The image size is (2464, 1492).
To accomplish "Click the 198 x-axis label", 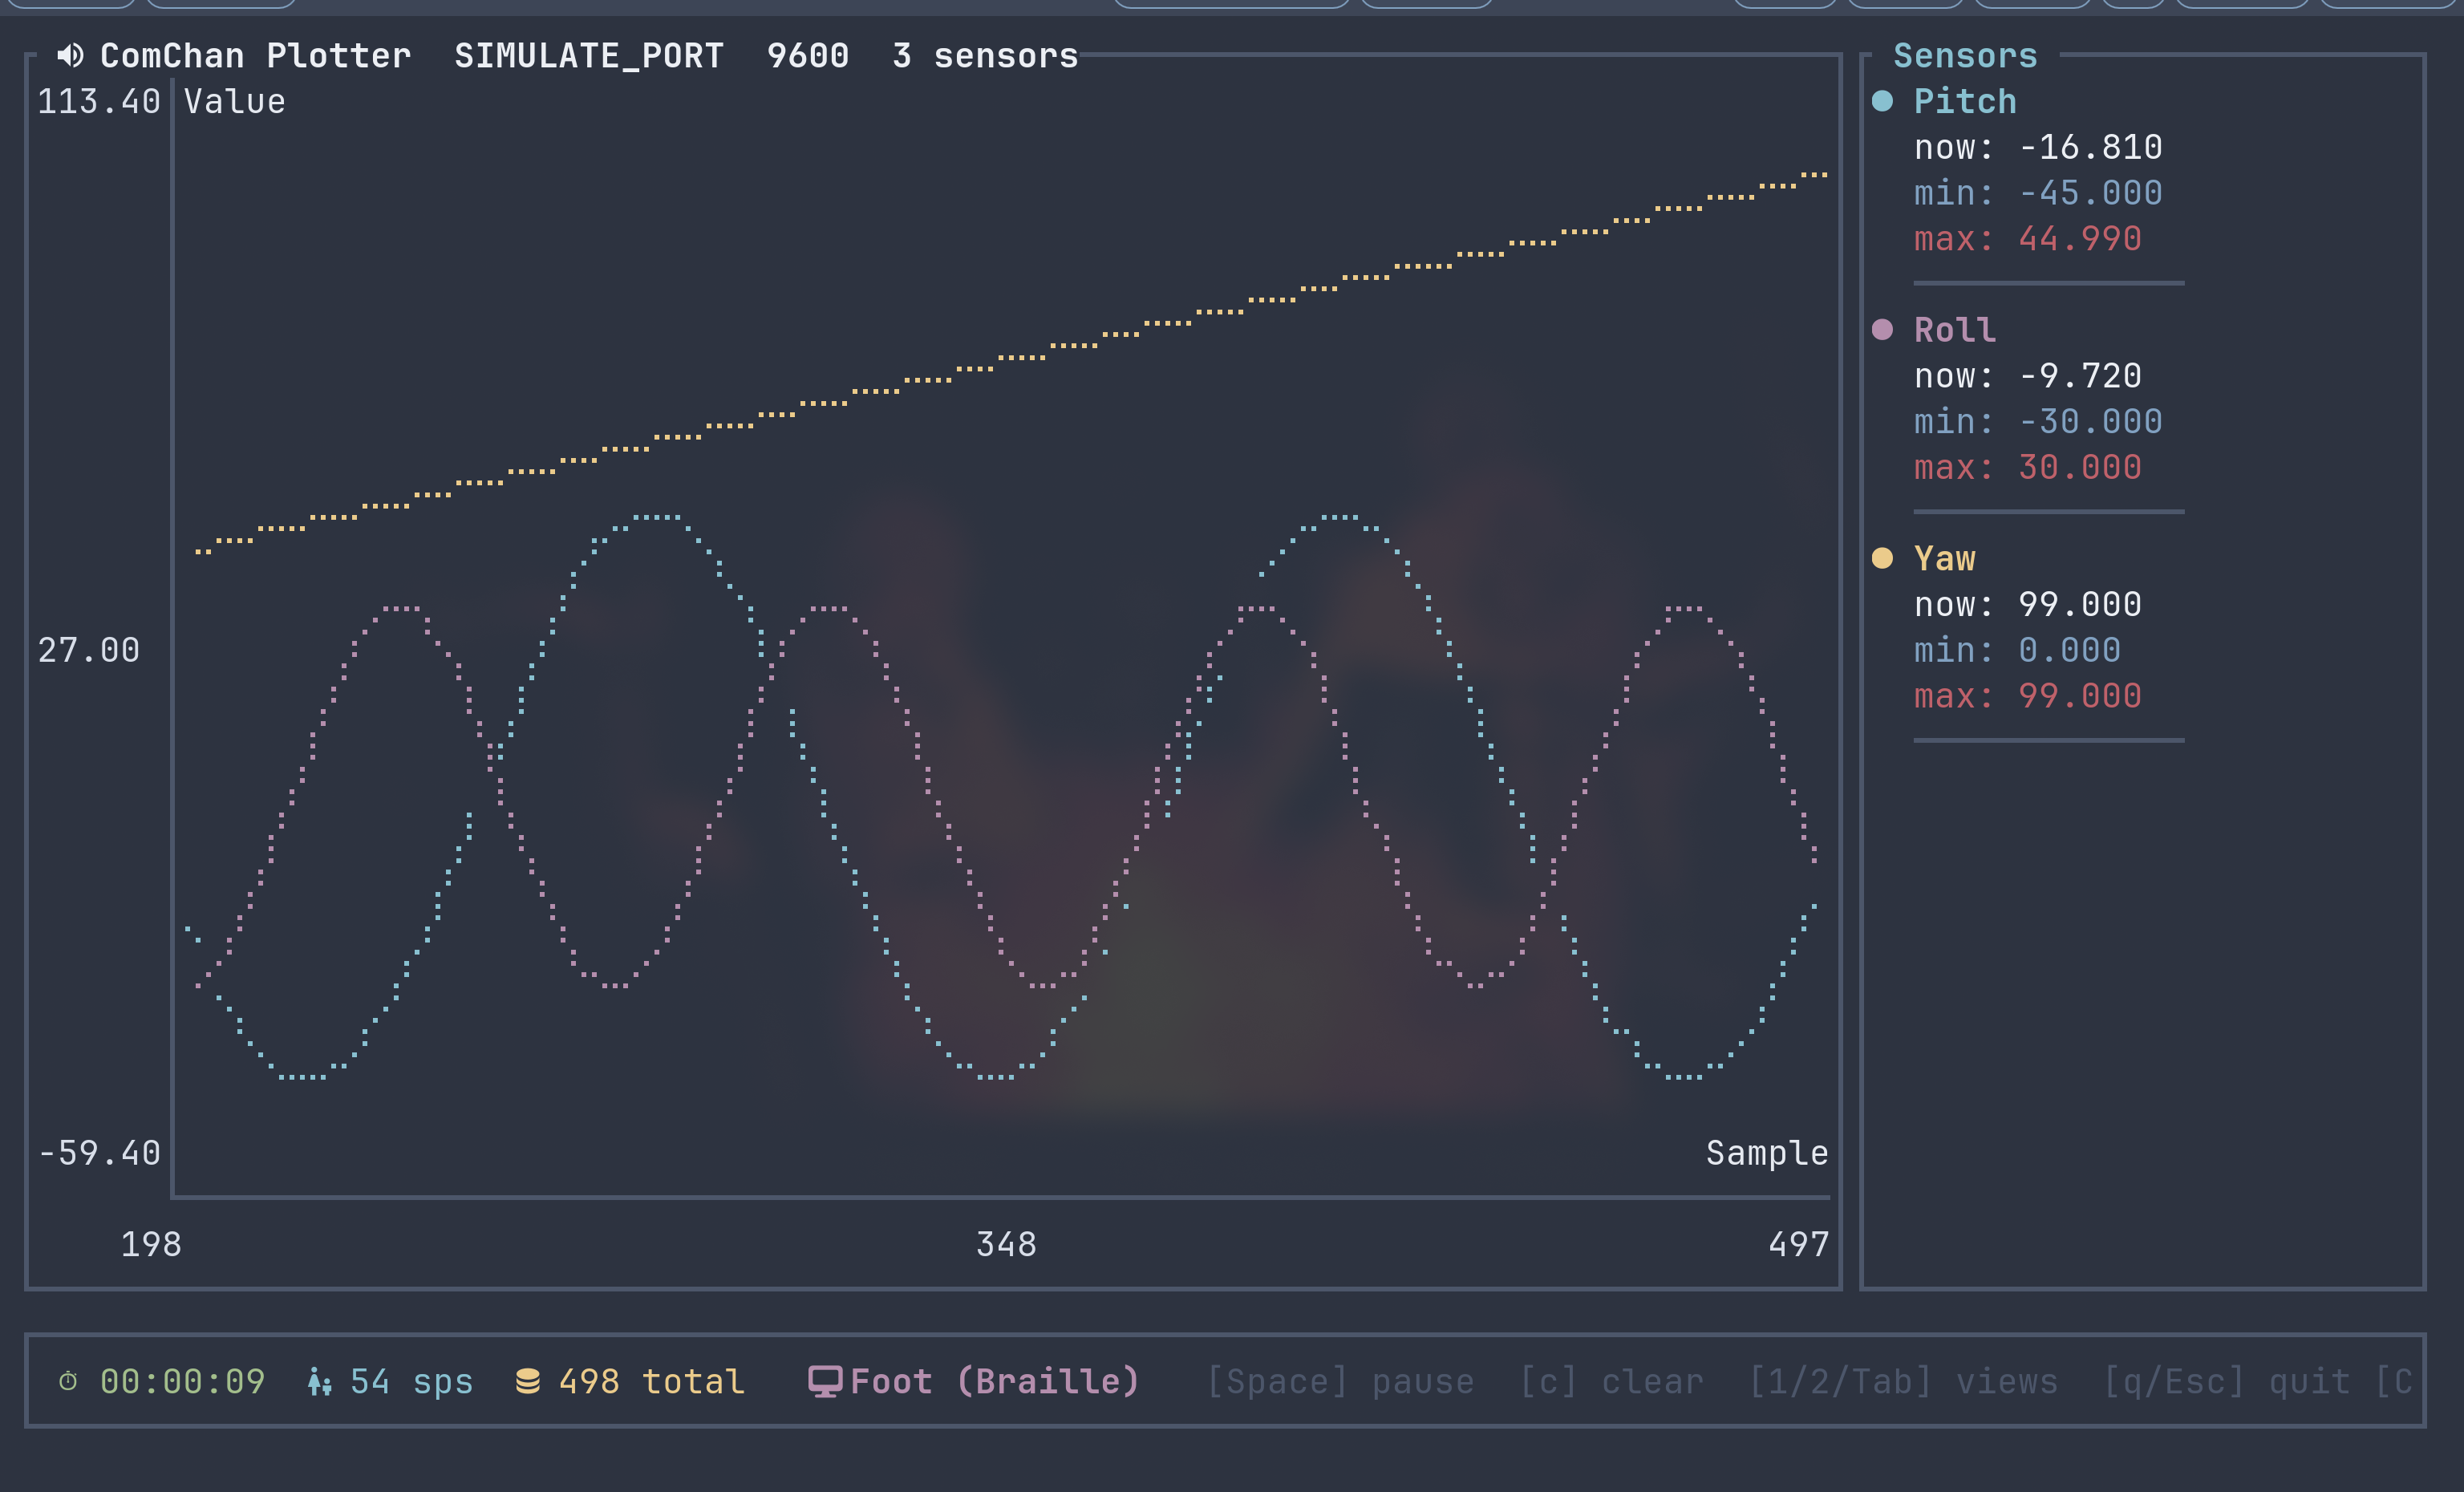I will click(151, 1244).
